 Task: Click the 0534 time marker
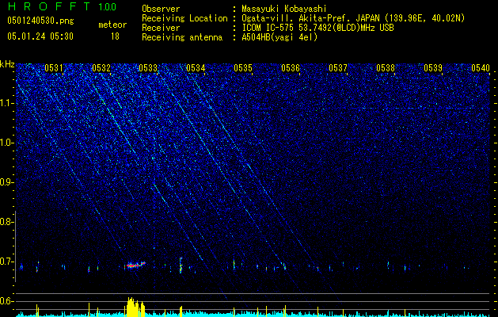[x=196, y=68]
